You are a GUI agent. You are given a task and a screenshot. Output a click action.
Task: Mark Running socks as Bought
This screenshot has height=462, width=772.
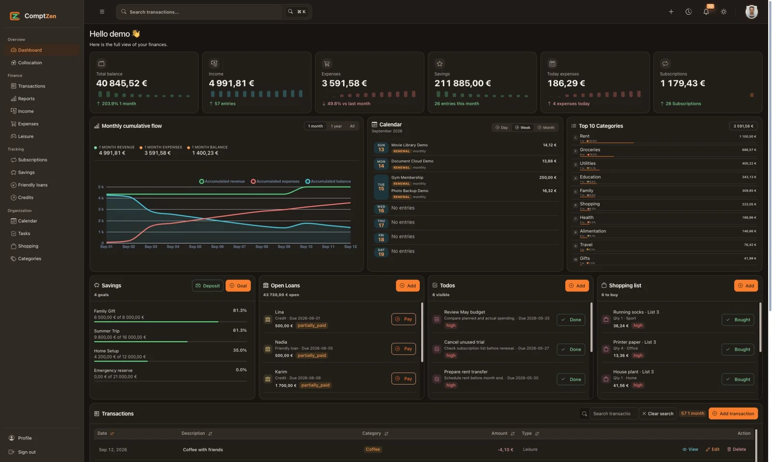click(x=738, y=320)
